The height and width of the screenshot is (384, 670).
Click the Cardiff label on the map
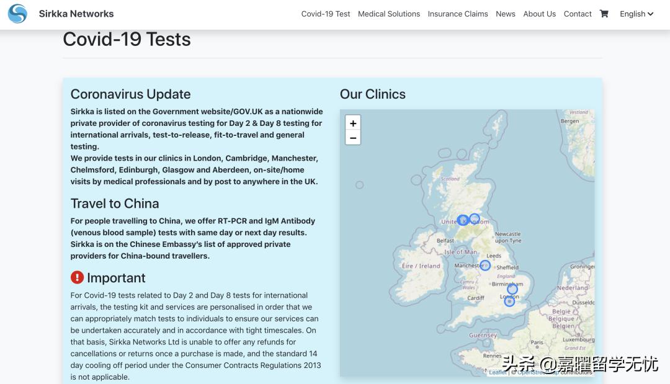[x=476, y=298]
